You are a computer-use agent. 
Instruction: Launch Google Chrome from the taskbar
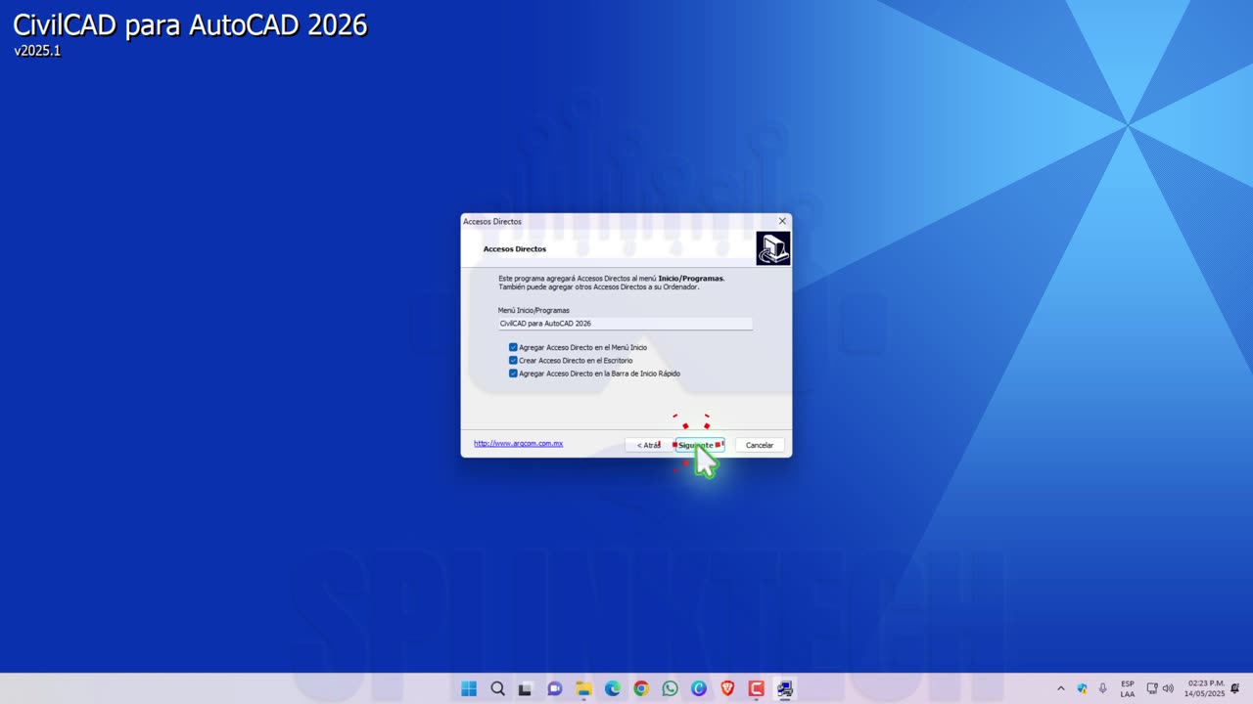coord(641,688)
